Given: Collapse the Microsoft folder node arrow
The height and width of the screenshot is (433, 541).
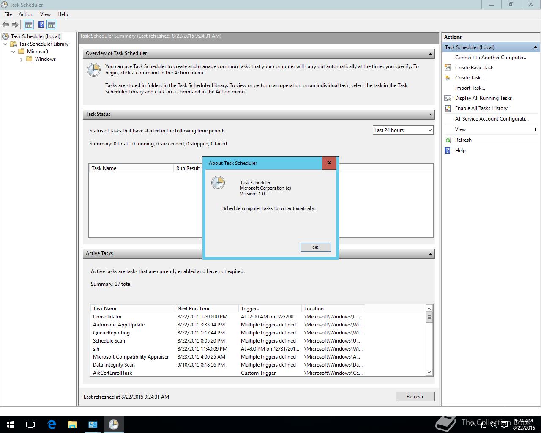Looking at the screenshot, I should (13, 52).
